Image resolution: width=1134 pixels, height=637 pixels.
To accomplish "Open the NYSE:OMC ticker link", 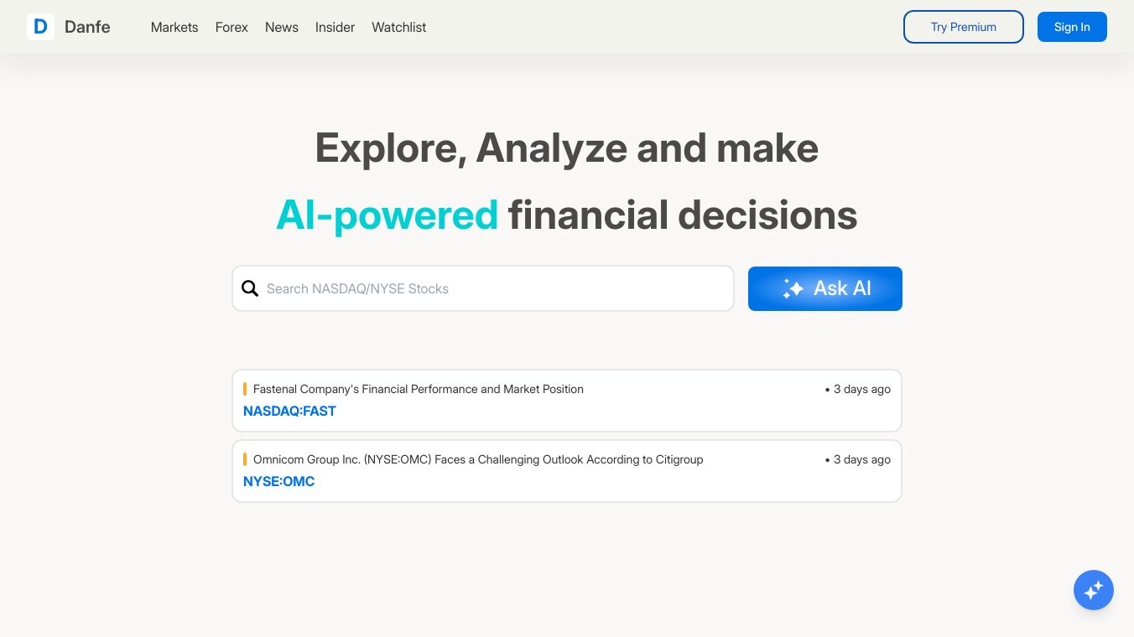I will pyautogui.click(x=278, y=481).
